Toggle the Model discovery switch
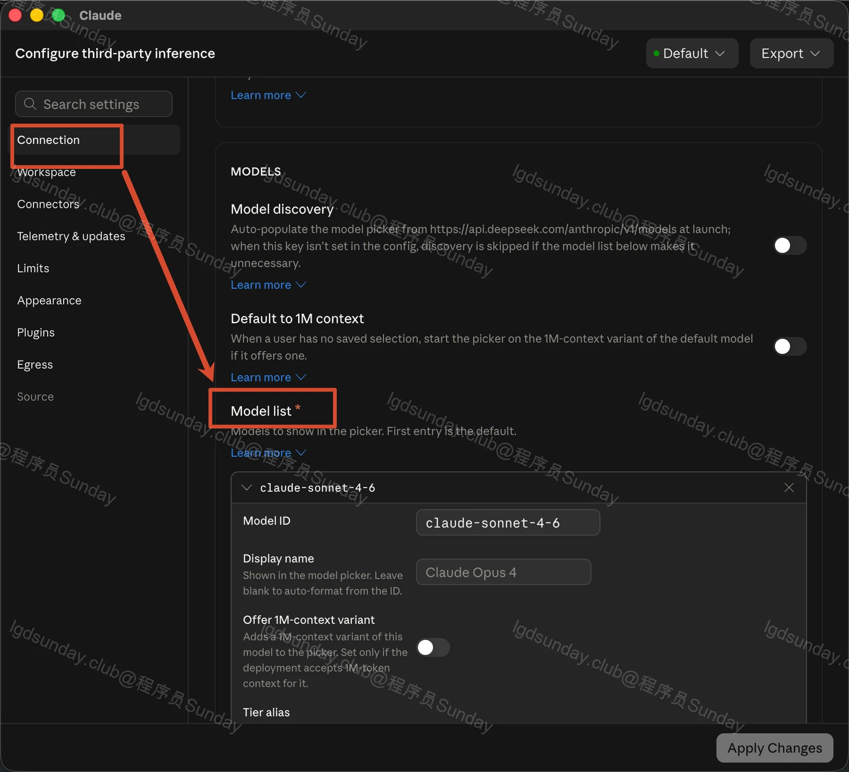The width and height of the screenshot is (849, 772). pyautogui.click(x=790, y=245)
